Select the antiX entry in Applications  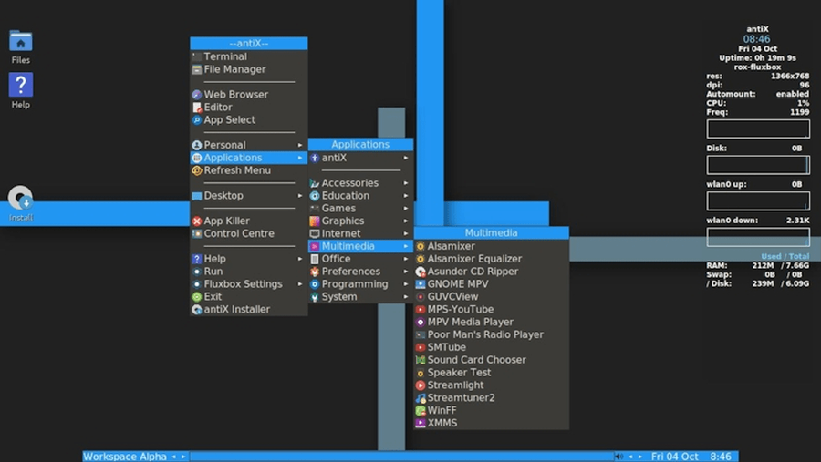click(360, 158)
